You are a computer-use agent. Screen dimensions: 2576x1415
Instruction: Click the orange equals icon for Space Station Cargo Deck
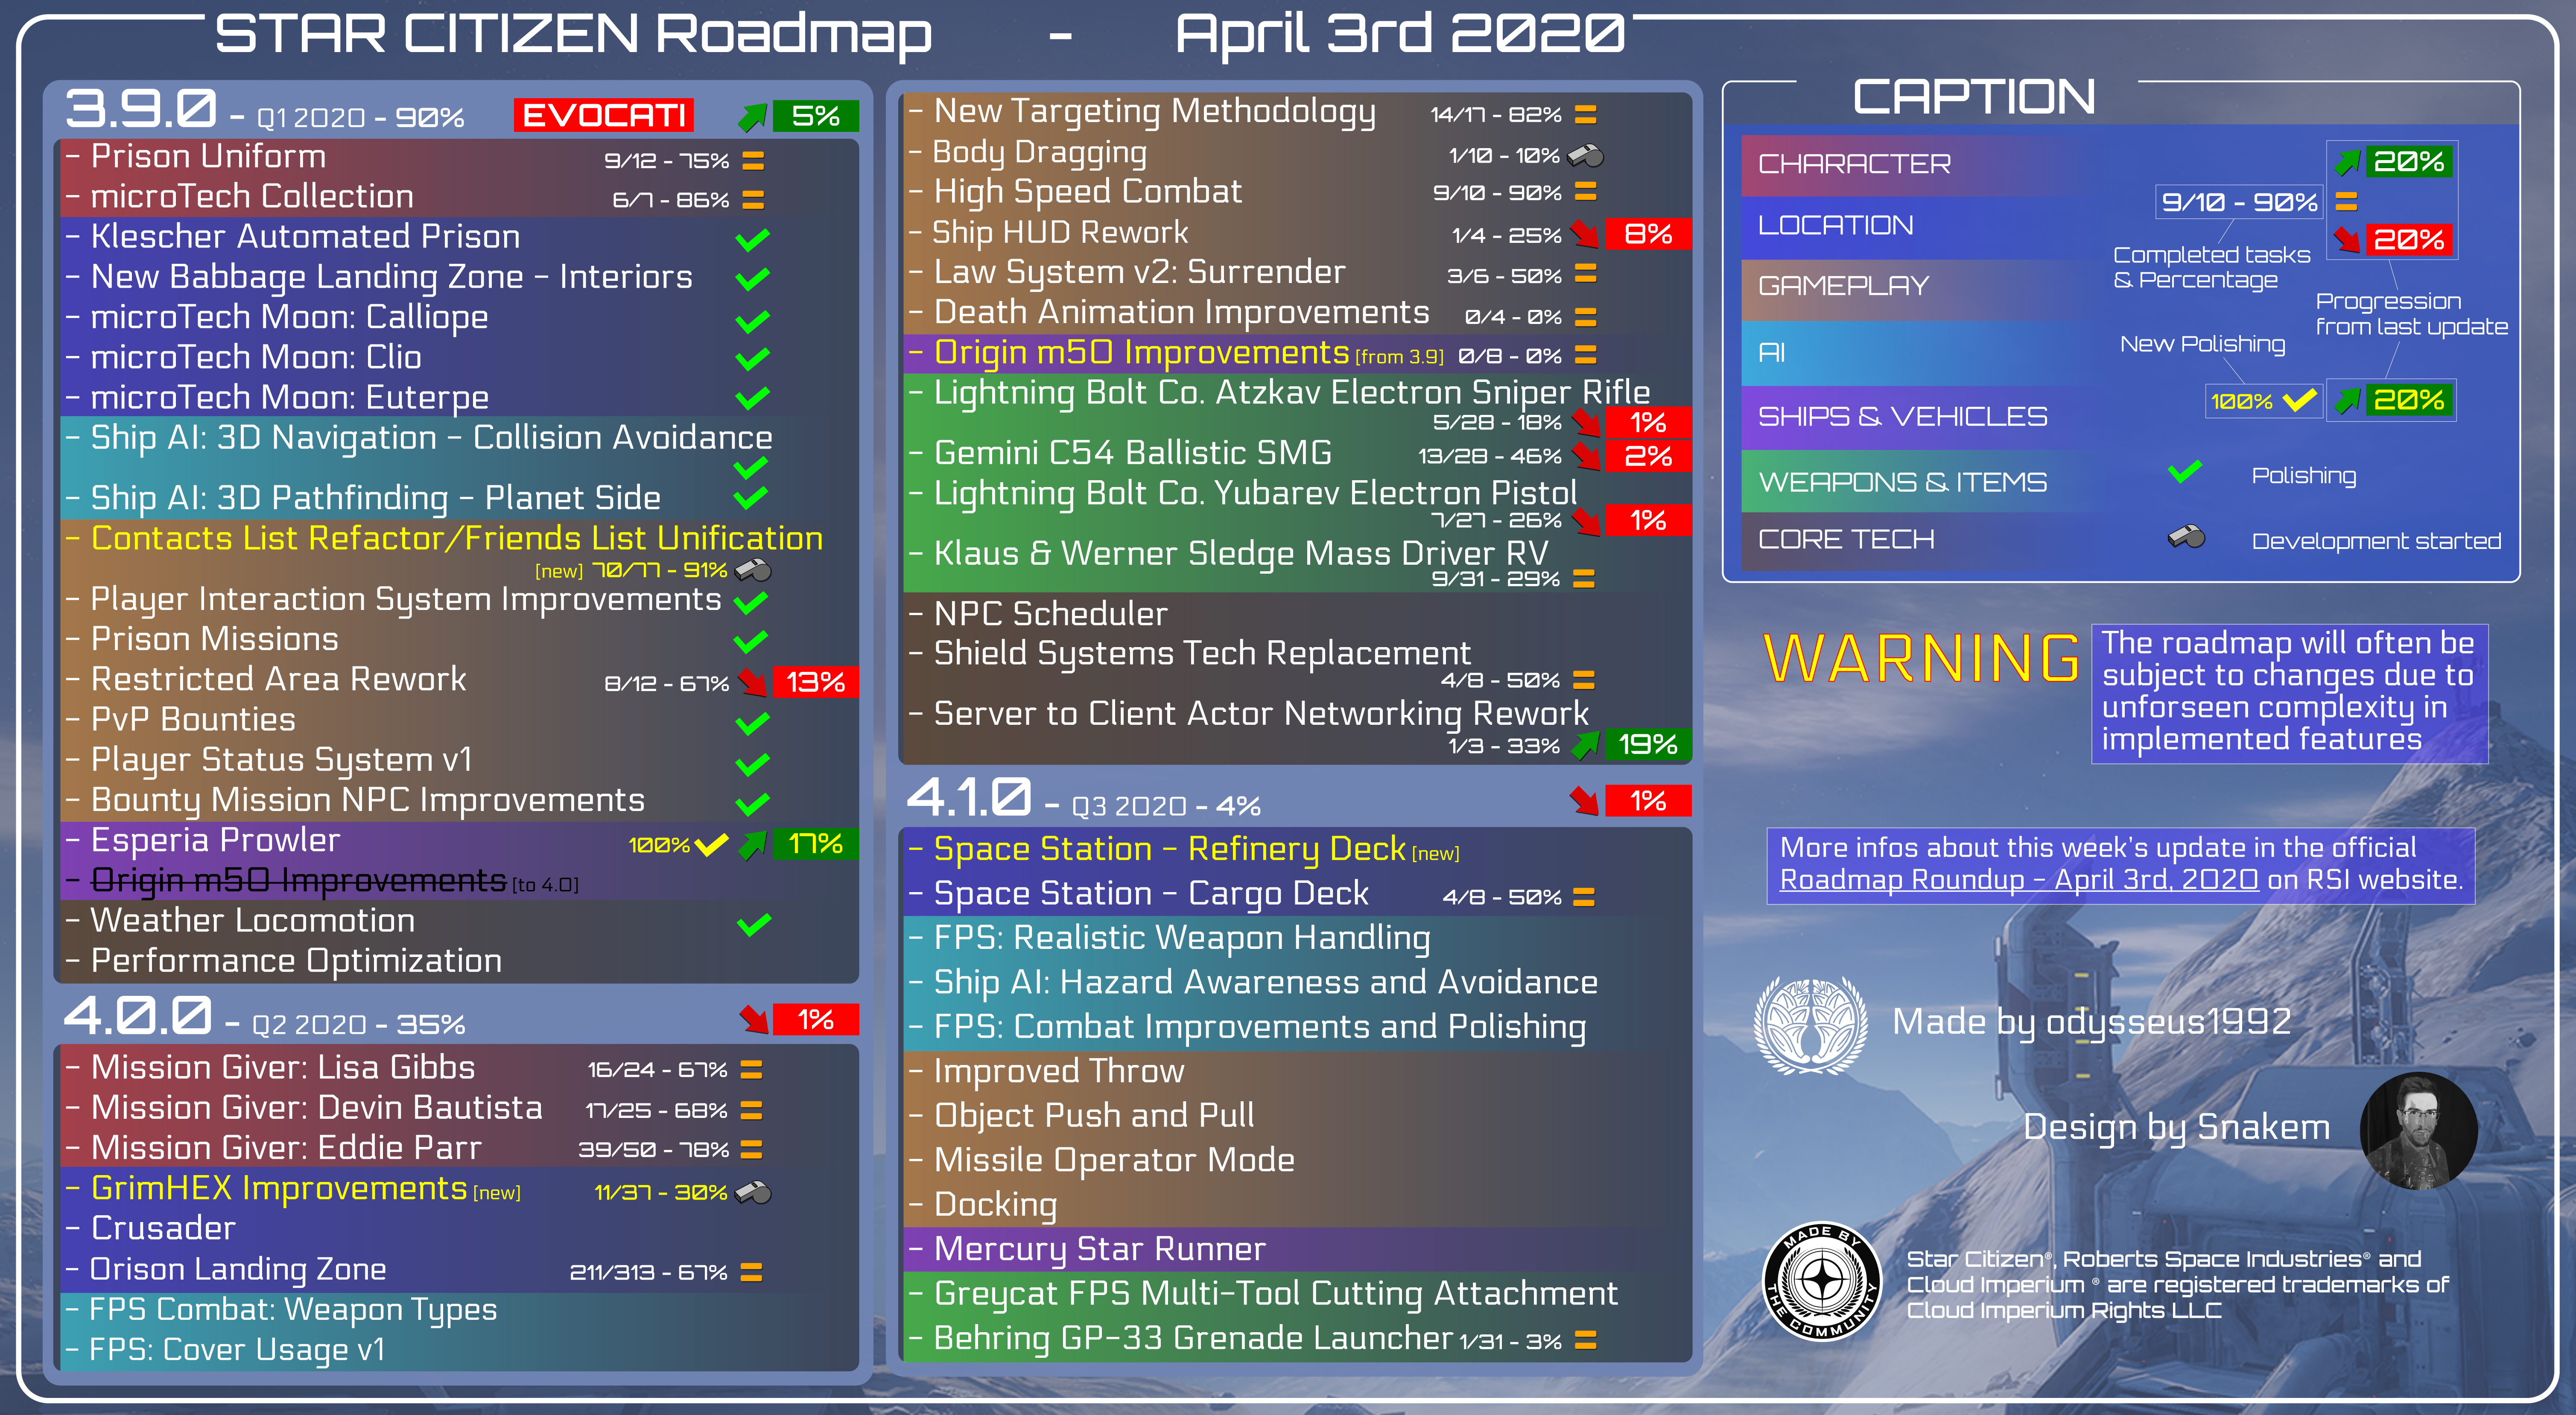click(1584, 896)
